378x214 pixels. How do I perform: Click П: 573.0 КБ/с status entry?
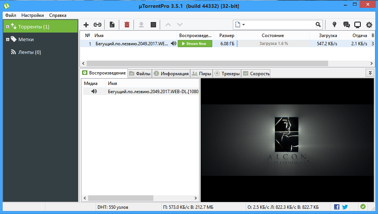coord(188,207)
